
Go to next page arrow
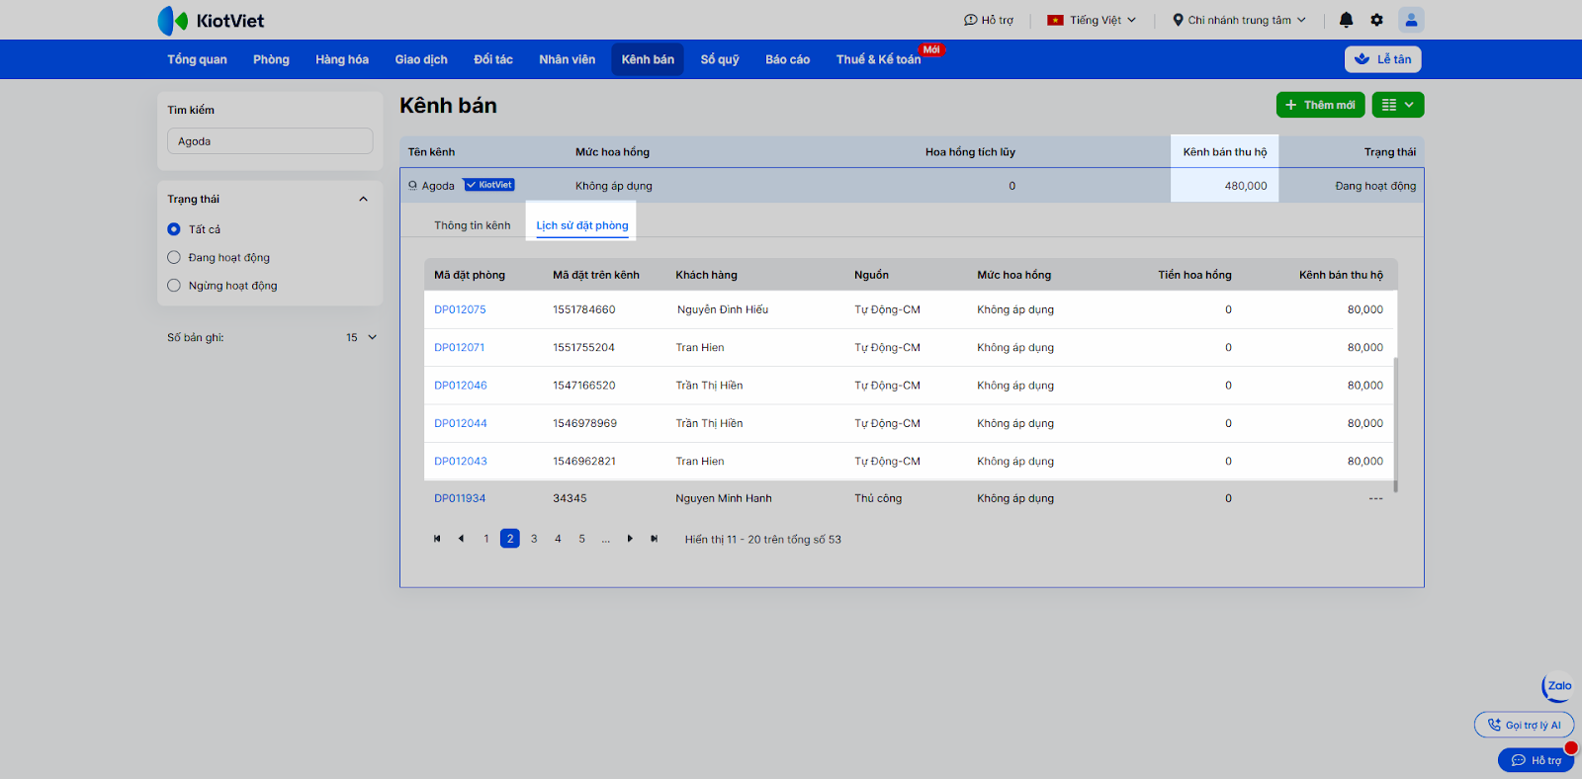coord(630,539)
